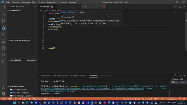Step over in debug toolbar
Viewport: 187px width, 105px height.
coord(89,6)
